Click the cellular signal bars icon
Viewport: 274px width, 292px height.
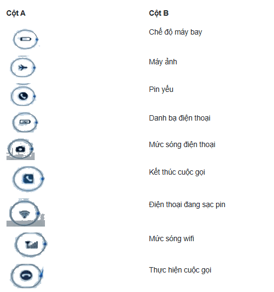pos(31,244)
